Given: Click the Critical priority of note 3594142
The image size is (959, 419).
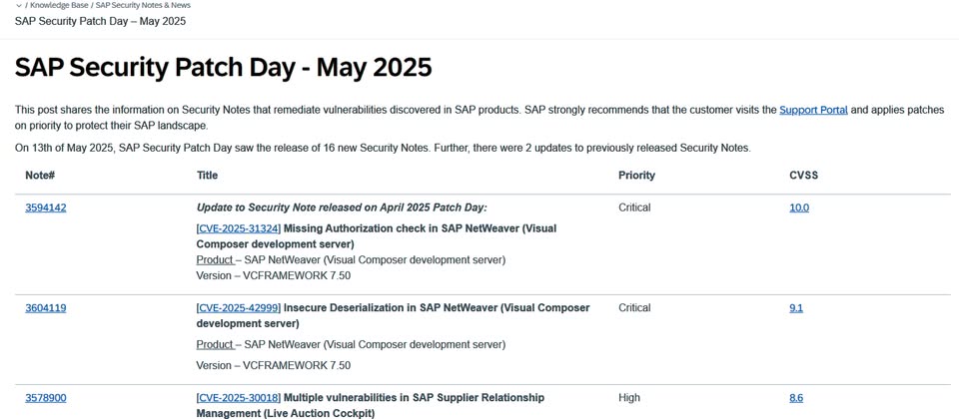Looking at the screenshot, I should [x=634, y=208].
